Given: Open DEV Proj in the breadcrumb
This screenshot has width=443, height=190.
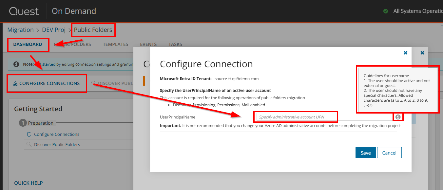Looking at the screenshot, I should pos(54,30).
